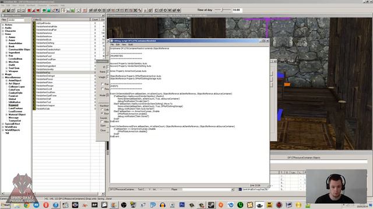The width and height of the screenshot is (373, 209).
Task: Select FormList in the object tree
Action: [x=13, y=96]
